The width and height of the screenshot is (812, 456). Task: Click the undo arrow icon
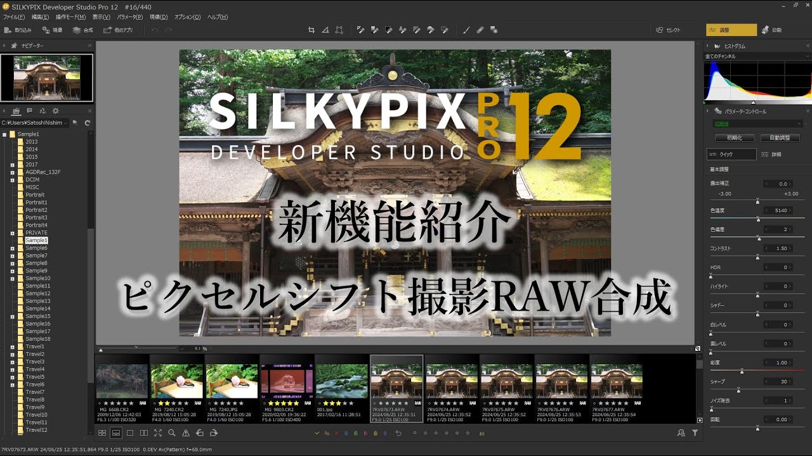pyautogui.click(x=155, y=30)
